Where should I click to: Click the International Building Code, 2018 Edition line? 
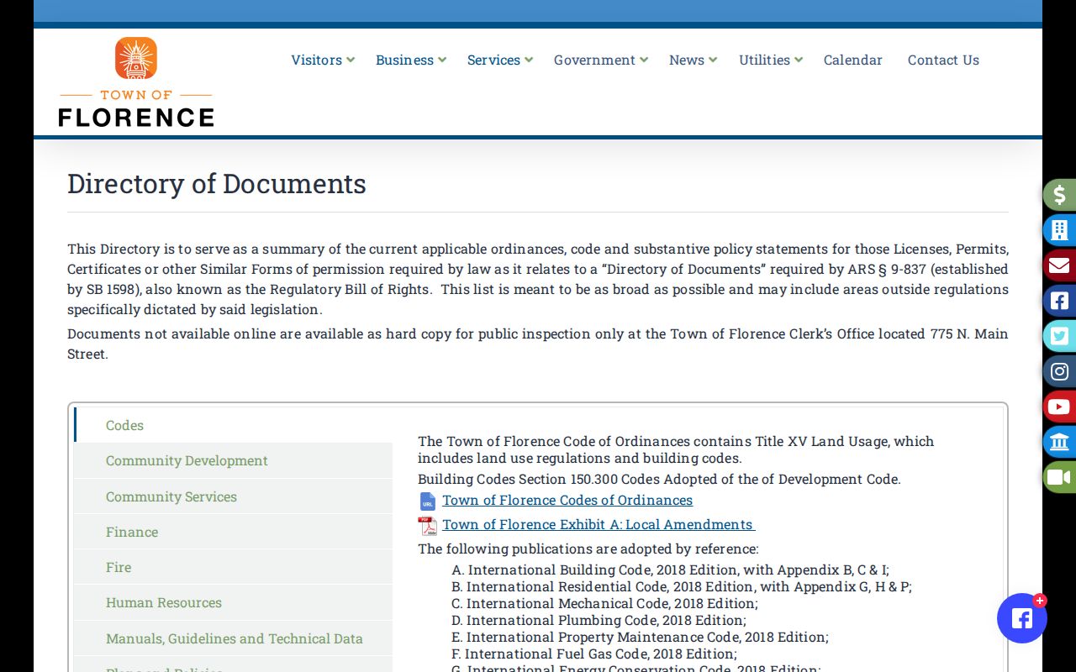tap(670, 570)
